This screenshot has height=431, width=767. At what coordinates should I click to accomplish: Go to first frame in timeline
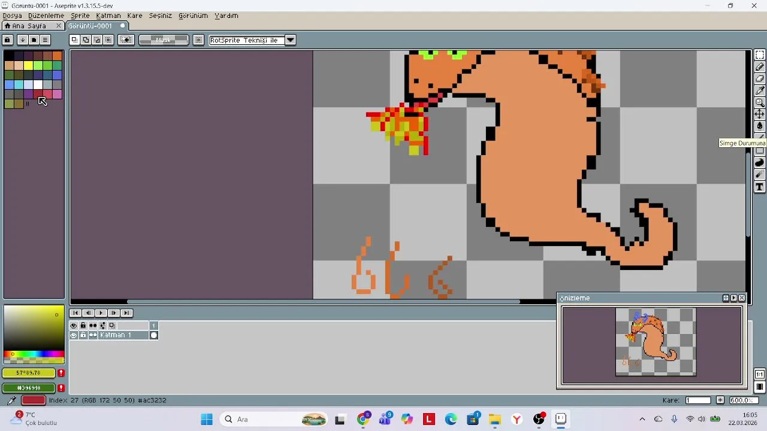point(76,313)
